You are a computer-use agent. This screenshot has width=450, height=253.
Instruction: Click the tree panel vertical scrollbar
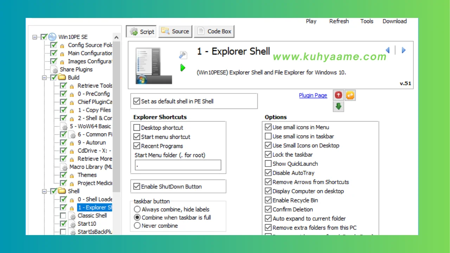point(117,117)
